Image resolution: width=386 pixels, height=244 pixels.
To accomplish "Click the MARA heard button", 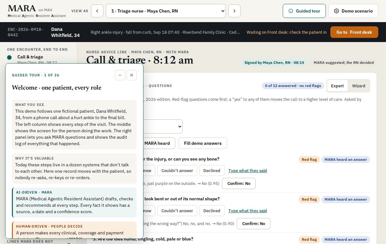I will (x=157, y=143).
